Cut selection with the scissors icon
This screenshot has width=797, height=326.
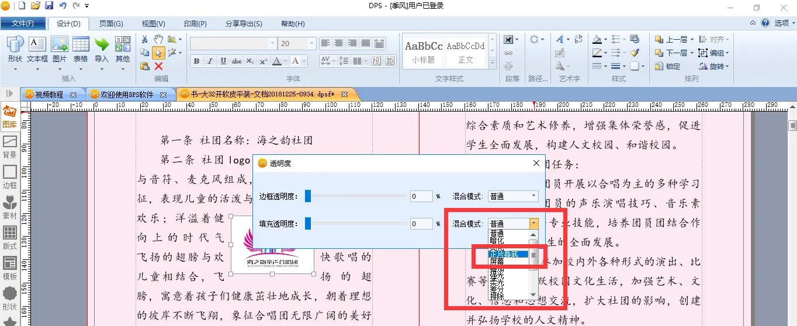tap(145, 39)
